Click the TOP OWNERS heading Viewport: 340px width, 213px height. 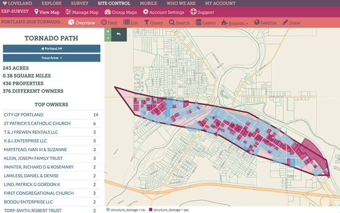[x=51, y=105]
